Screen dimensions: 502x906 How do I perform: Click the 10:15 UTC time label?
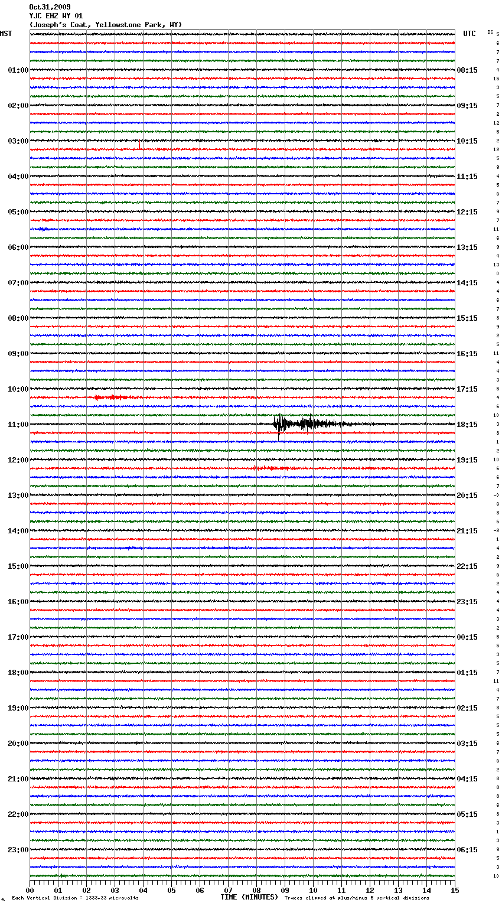(x=467, y=141)
